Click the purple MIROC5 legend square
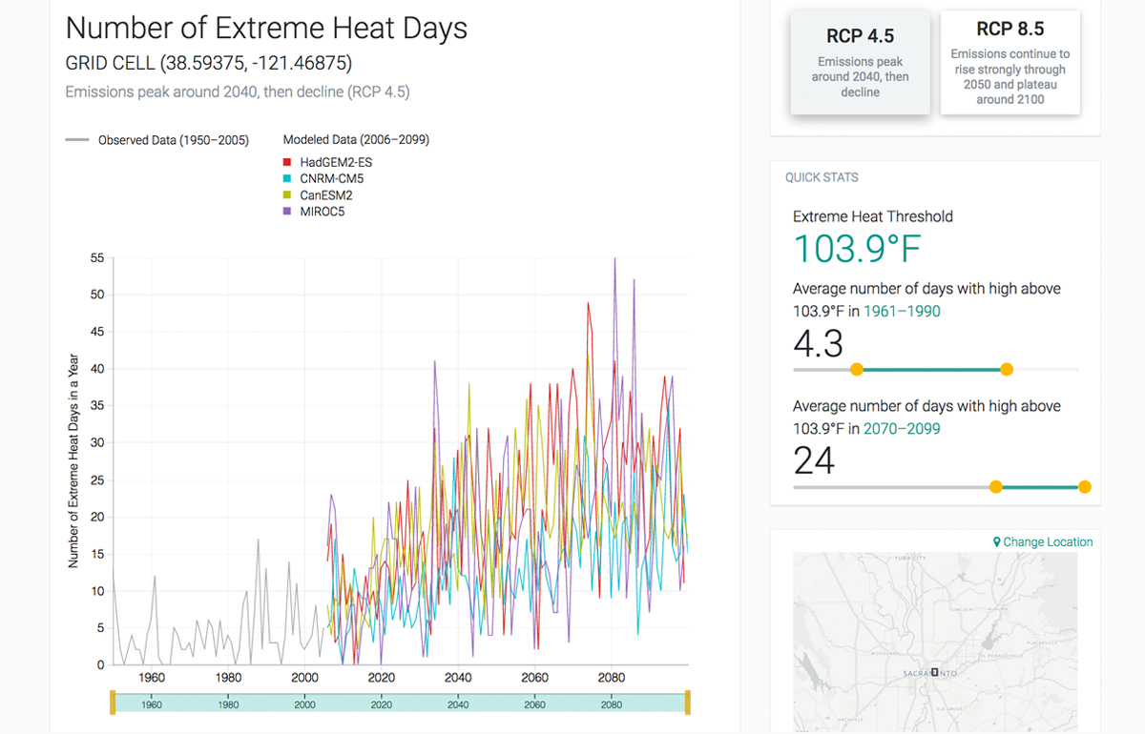This screenshot has height=734, width=1145. click(287, 212)
